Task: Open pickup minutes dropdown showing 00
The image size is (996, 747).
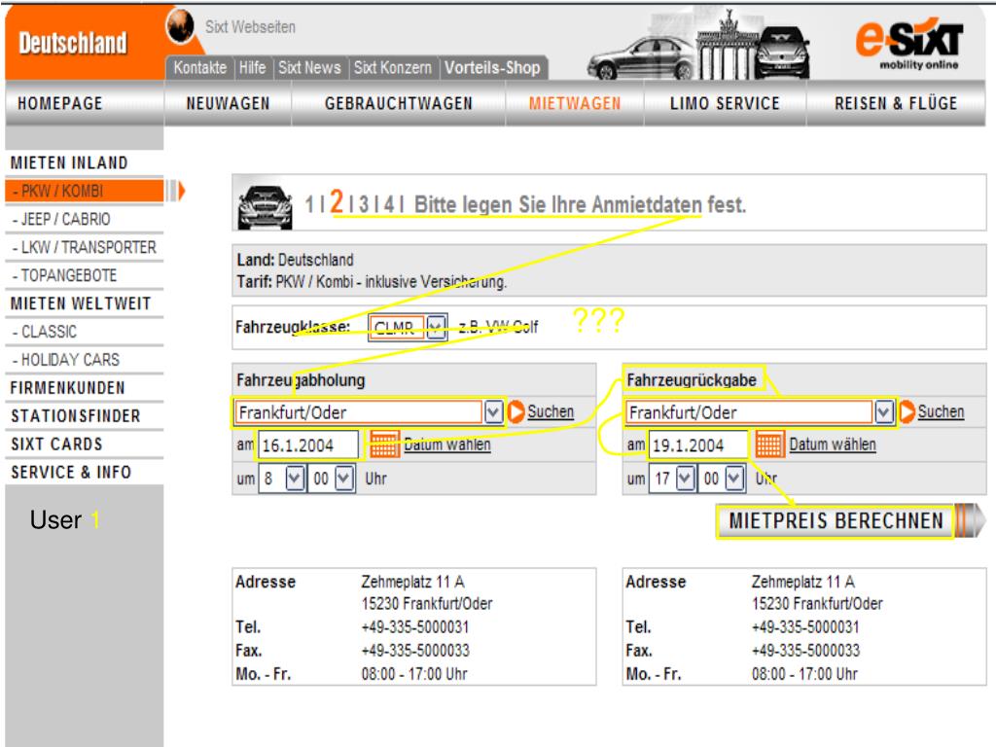Action: click(x=343, y=478)
